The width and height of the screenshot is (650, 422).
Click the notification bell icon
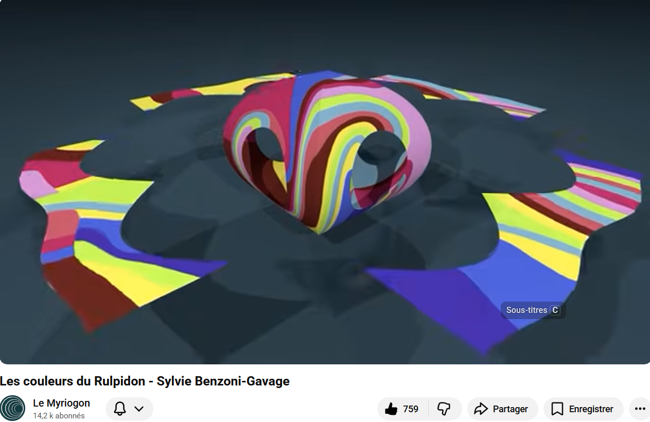point(120,409)
